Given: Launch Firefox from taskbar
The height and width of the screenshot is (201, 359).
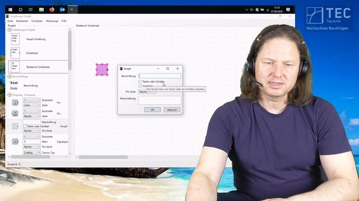Looking at the screenshot, I should tap(52, 9).
